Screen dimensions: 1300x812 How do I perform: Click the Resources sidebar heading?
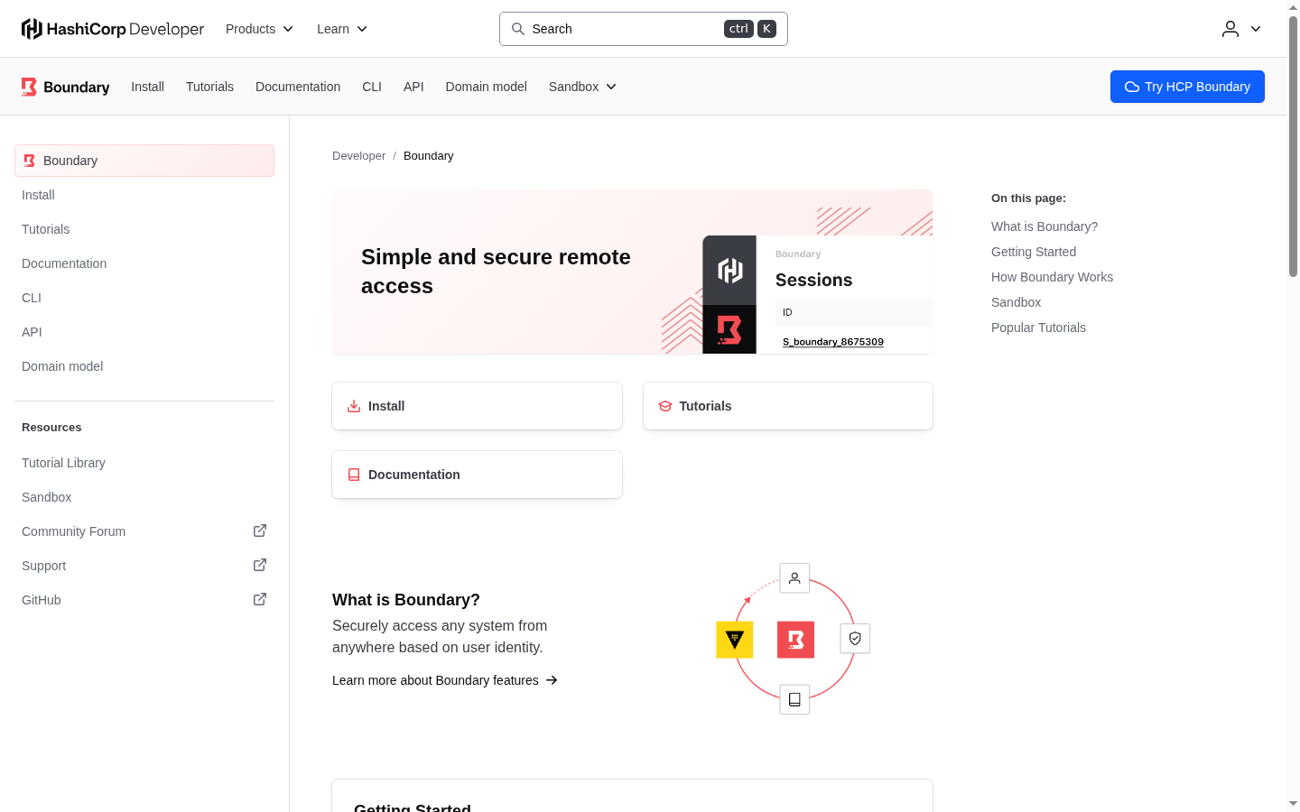[51, 428]
